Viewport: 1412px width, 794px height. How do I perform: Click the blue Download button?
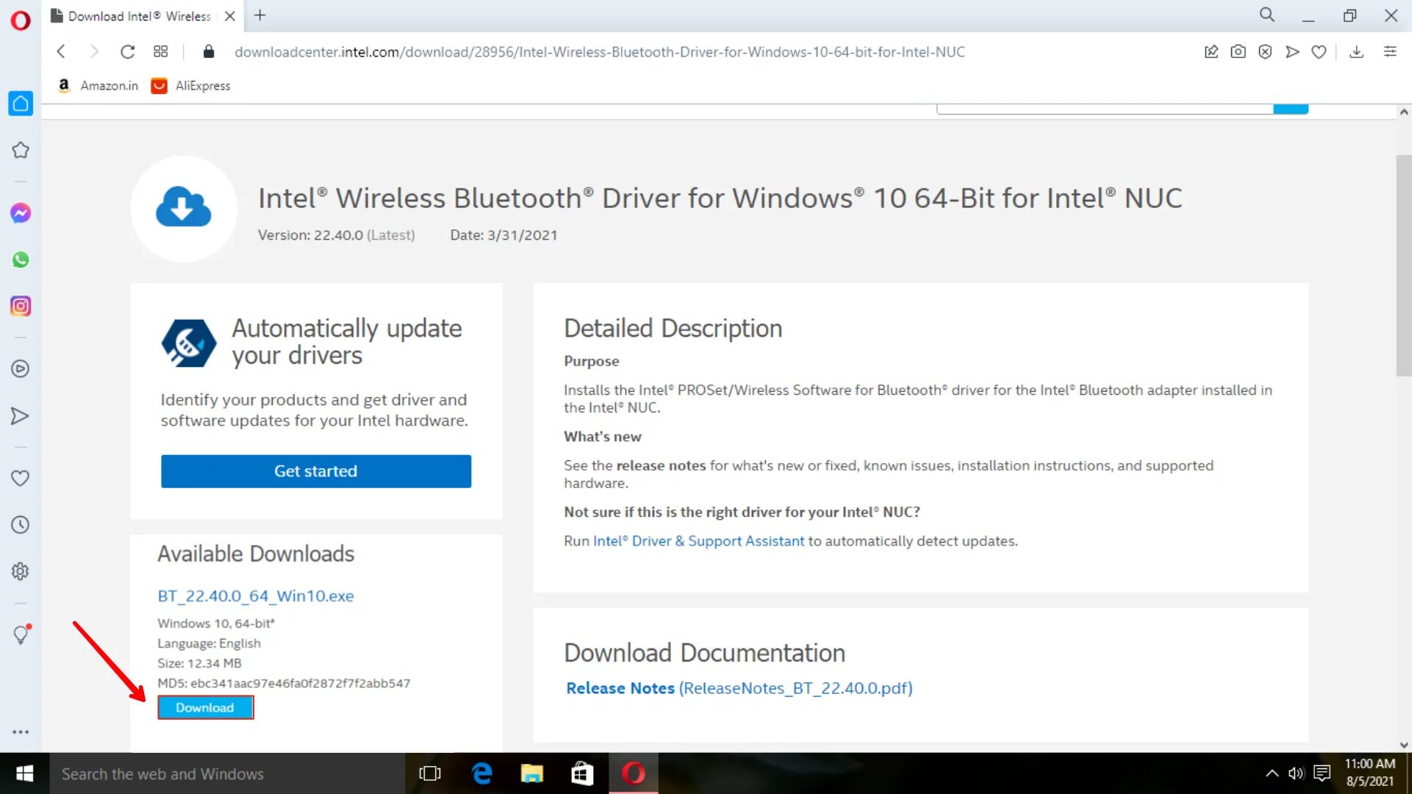coord(205,708)
